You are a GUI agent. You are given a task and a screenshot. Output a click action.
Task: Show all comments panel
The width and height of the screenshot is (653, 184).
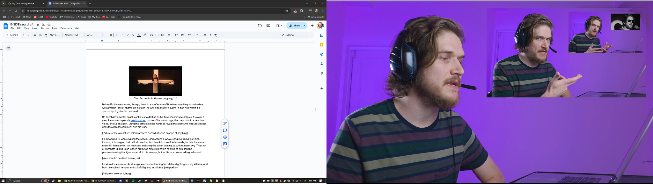click(268, 26)
